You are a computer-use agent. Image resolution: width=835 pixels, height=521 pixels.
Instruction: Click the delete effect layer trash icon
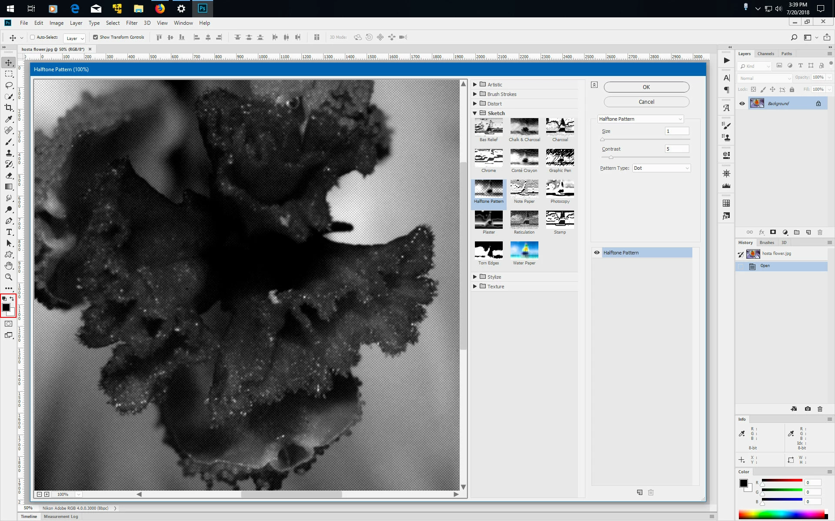(x=651, y=492)
